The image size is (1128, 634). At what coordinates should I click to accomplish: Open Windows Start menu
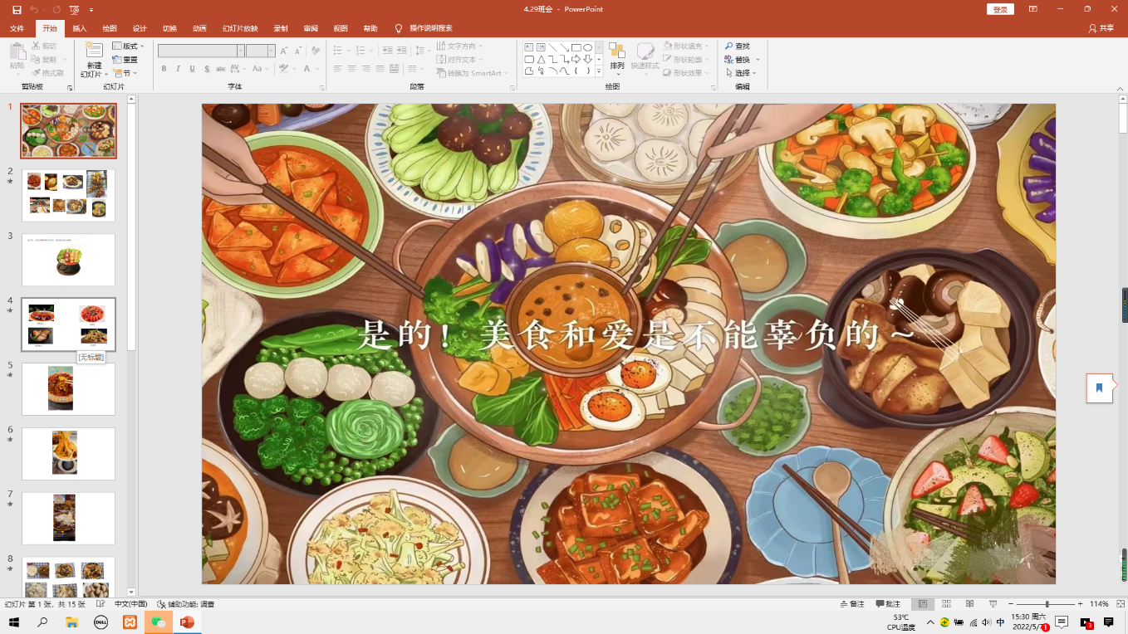14,622
